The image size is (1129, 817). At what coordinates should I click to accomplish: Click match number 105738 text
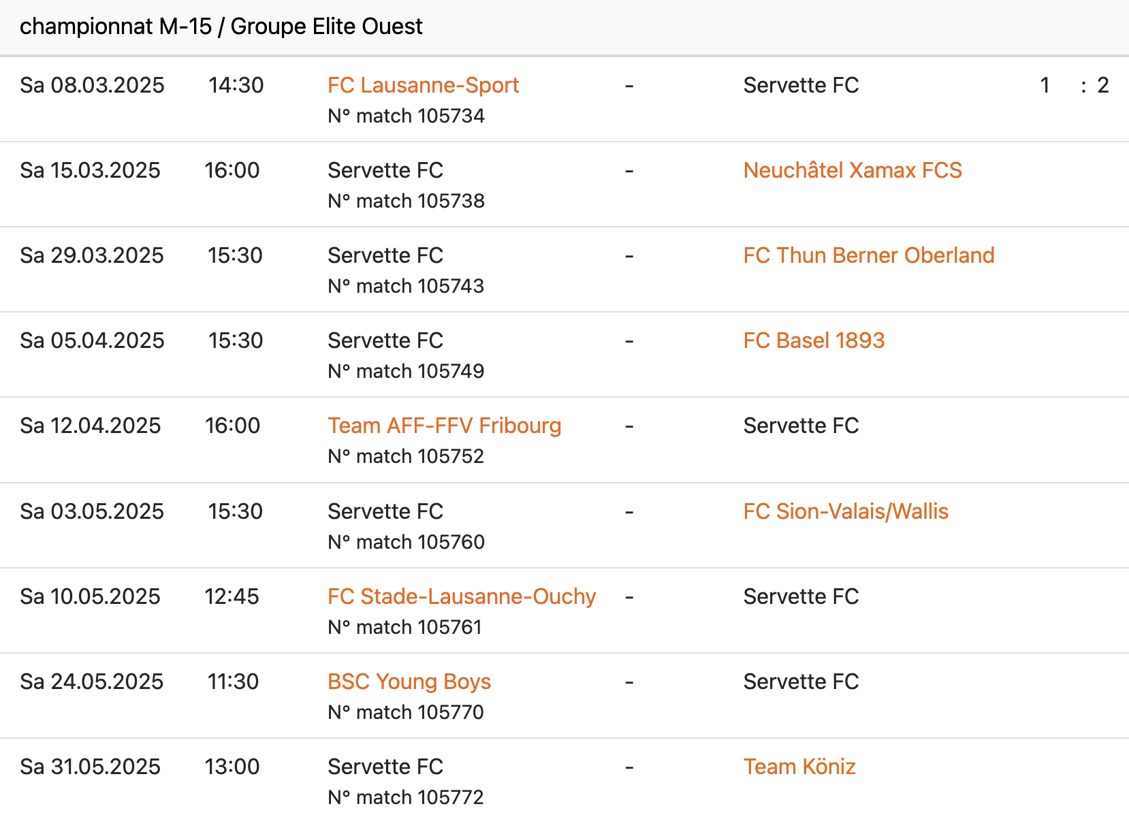[x=406, y=201]
